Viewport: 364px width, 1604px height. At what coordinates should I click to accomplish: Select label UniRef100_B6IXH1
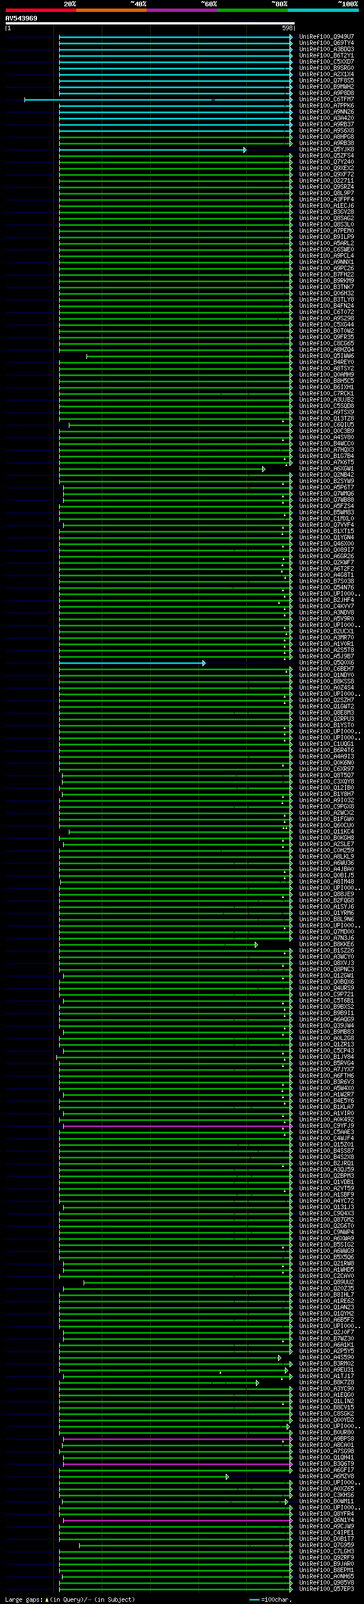[x=326, y=387]
